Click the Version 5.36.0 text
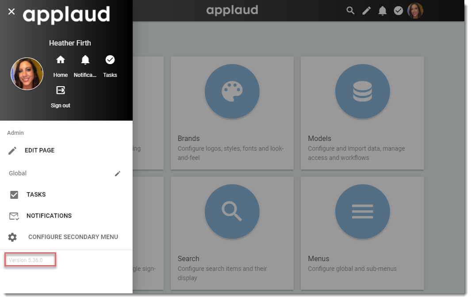471x300 pixels. point(26,260)
